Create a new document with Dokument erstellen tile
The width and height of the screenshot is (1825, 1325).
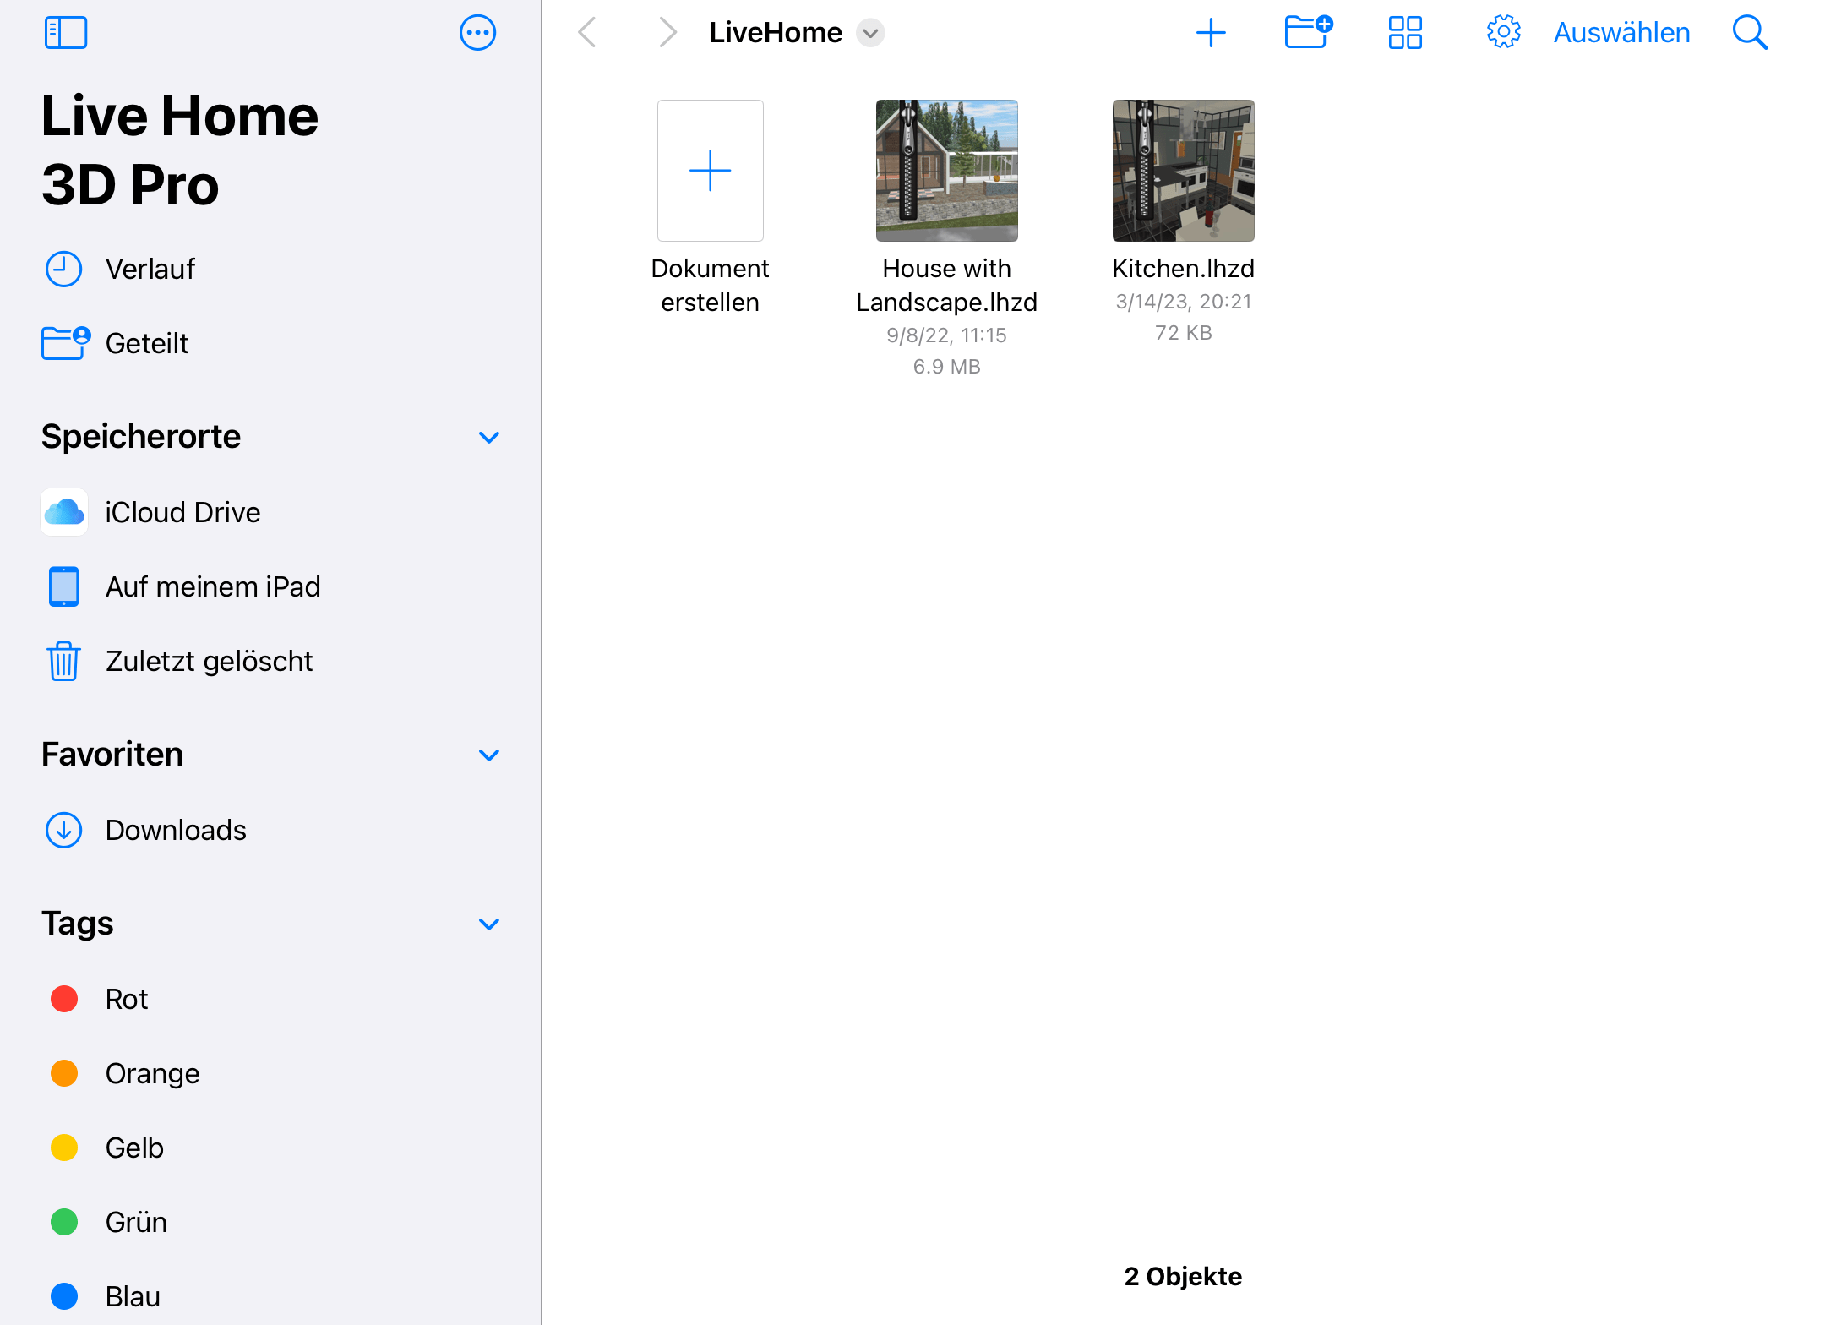(x=711, y=171)
